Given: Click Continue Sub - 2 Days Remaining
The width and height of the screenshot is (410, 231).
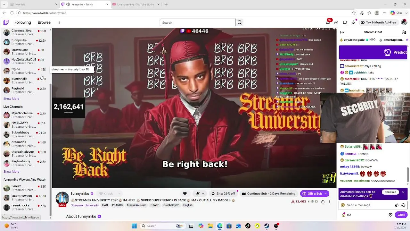Looking at the screenshot, I should pyautogui.click(x=268, y=193).
